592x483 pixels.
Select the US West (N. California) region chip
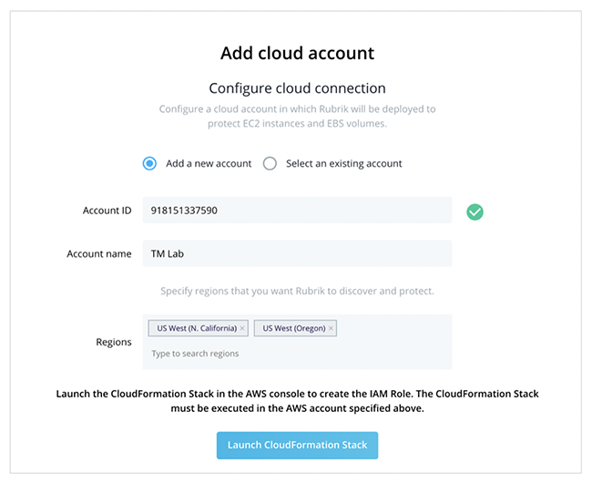point(197,328)
